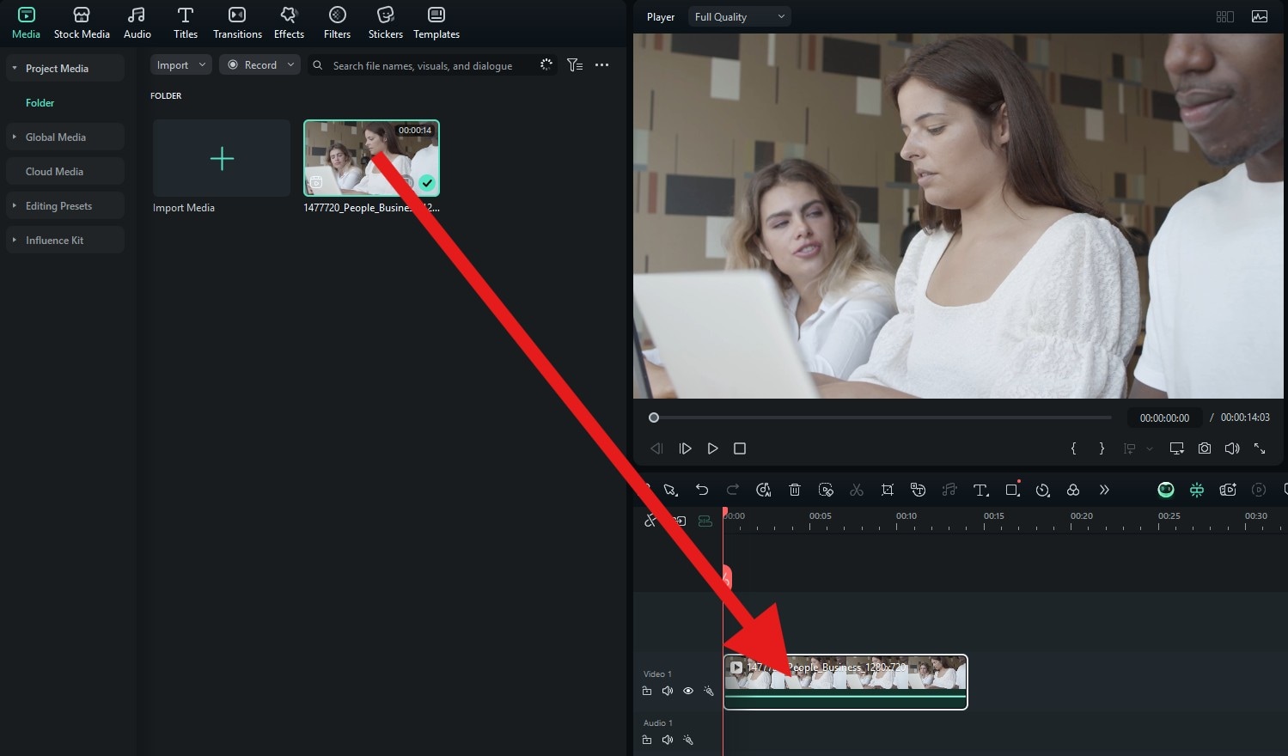Click the folder icon on Audio 1 track
The height and width of the screenshot is (756, 1288).
(647, 740)
